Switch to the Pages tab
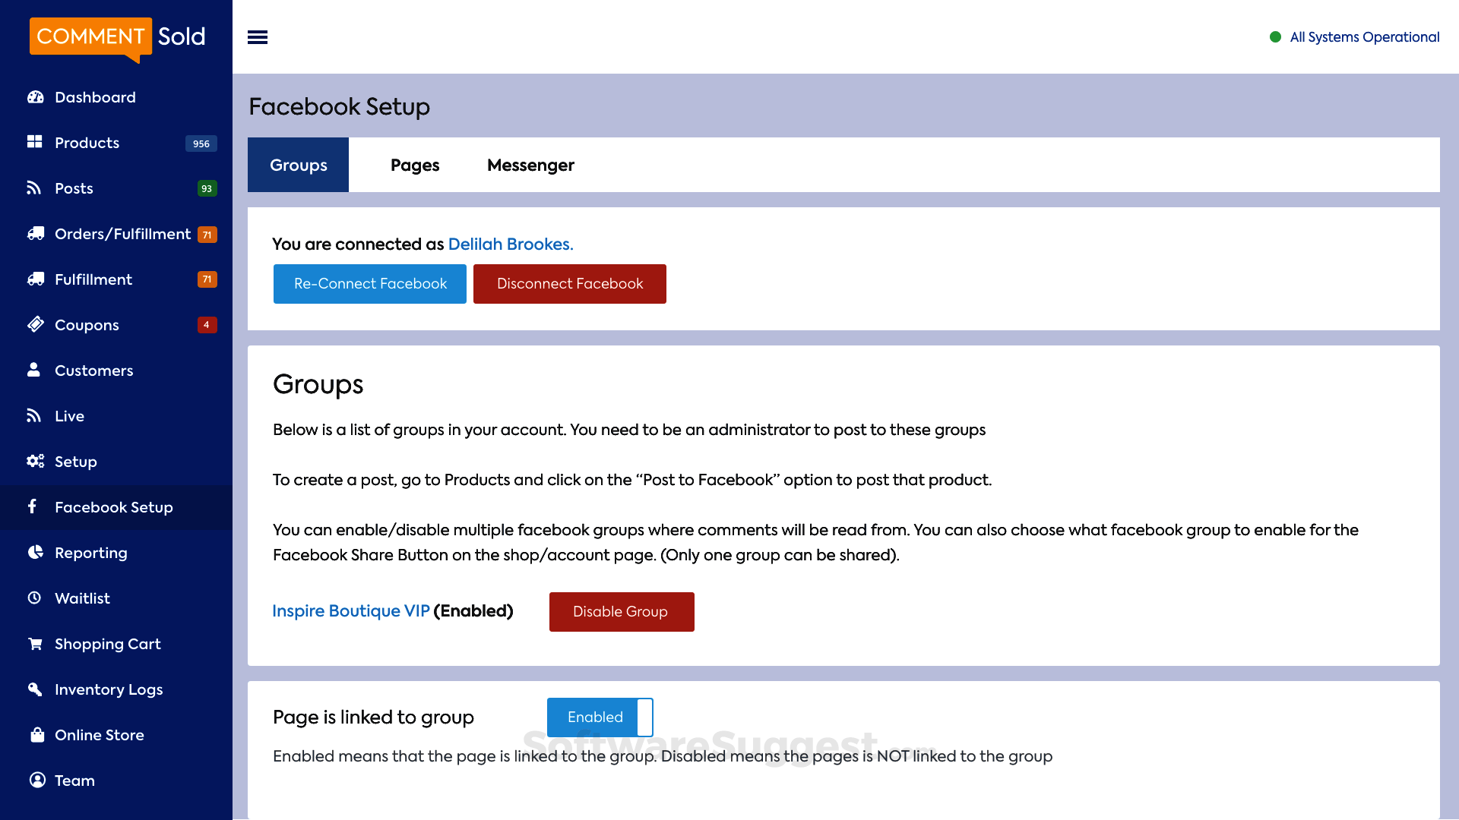This screenshot has width=1459, height=820. pyautogui.click(x=415, y=165)
